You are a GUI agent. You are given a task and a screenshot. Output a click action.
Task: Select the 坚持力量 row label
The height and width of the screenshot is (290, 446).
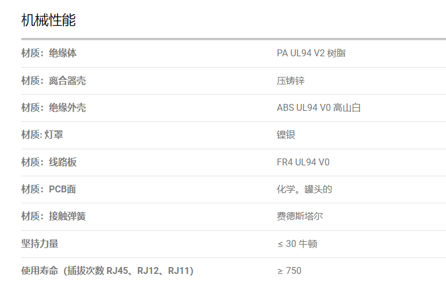click(40, 243)
